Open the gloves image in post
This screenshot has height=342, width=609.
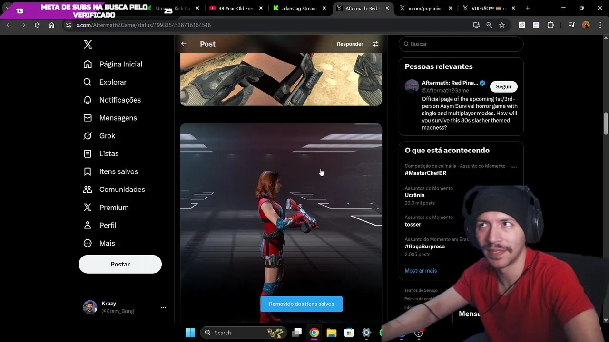pyautogui.click(x=281, y=79)
